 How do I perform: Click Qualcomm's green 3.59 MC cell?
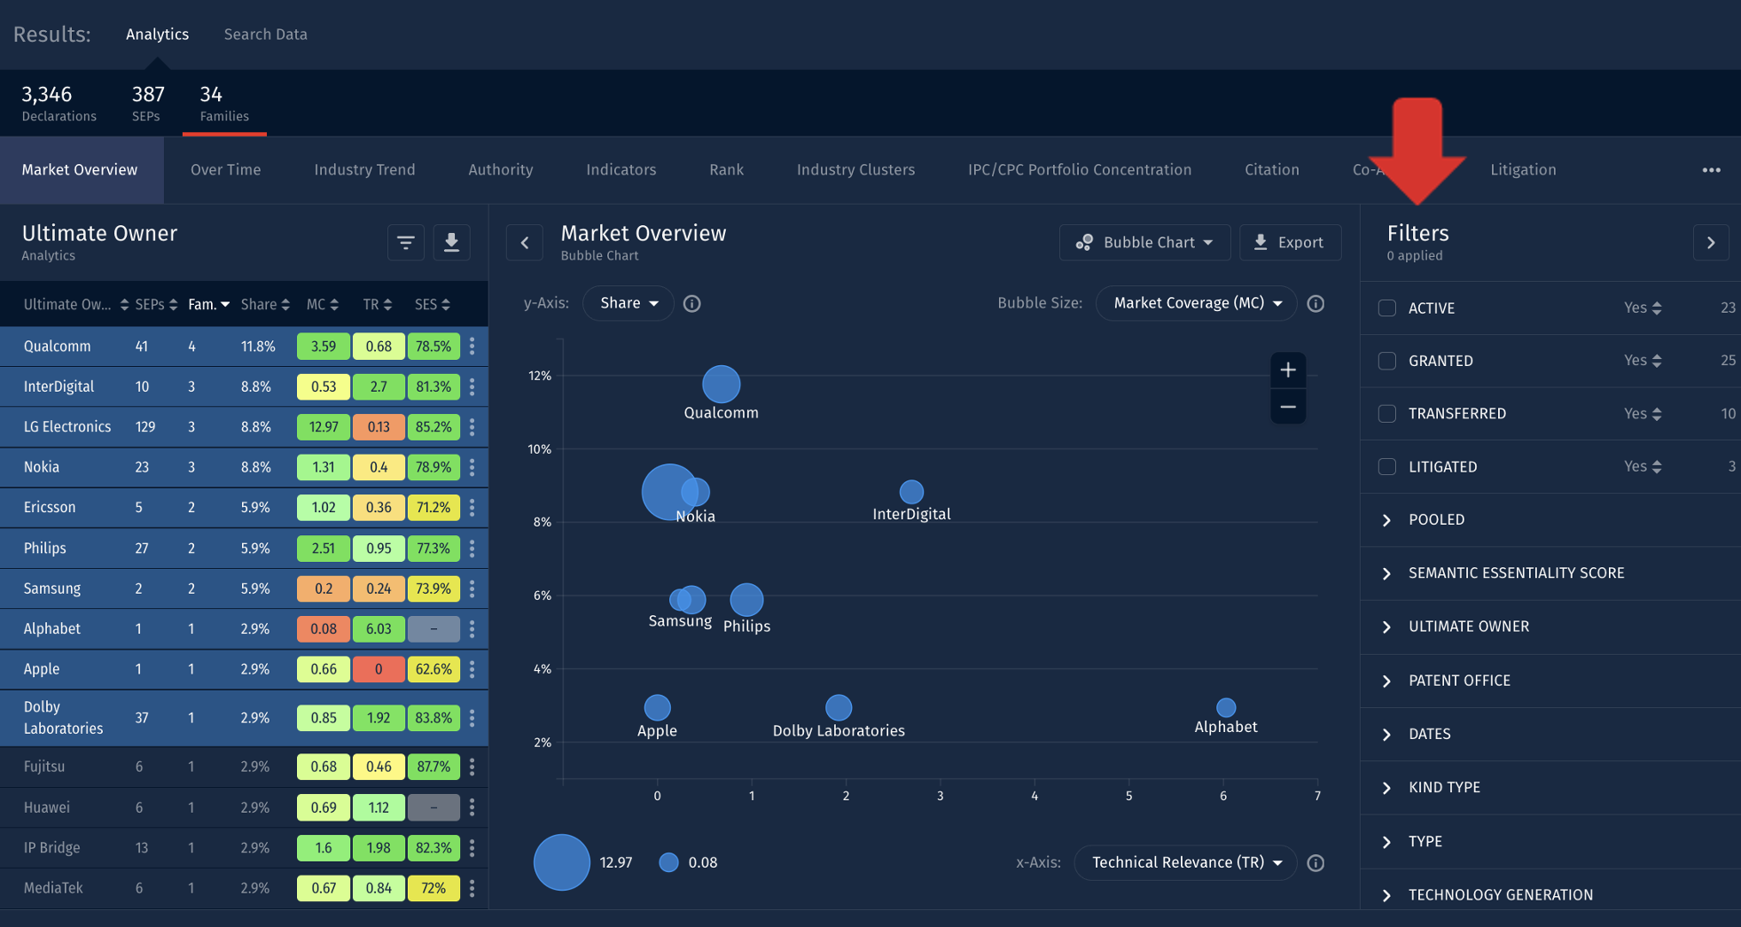coord(324,346)
